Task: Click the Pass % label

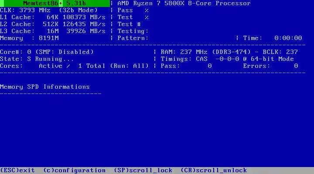Action: pos(133,10)
